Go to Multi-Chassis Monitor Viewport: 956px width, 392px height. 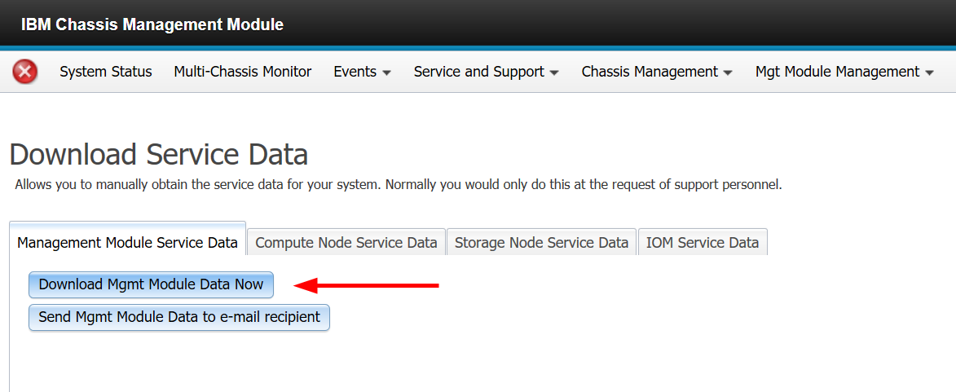tap(243, 72)
